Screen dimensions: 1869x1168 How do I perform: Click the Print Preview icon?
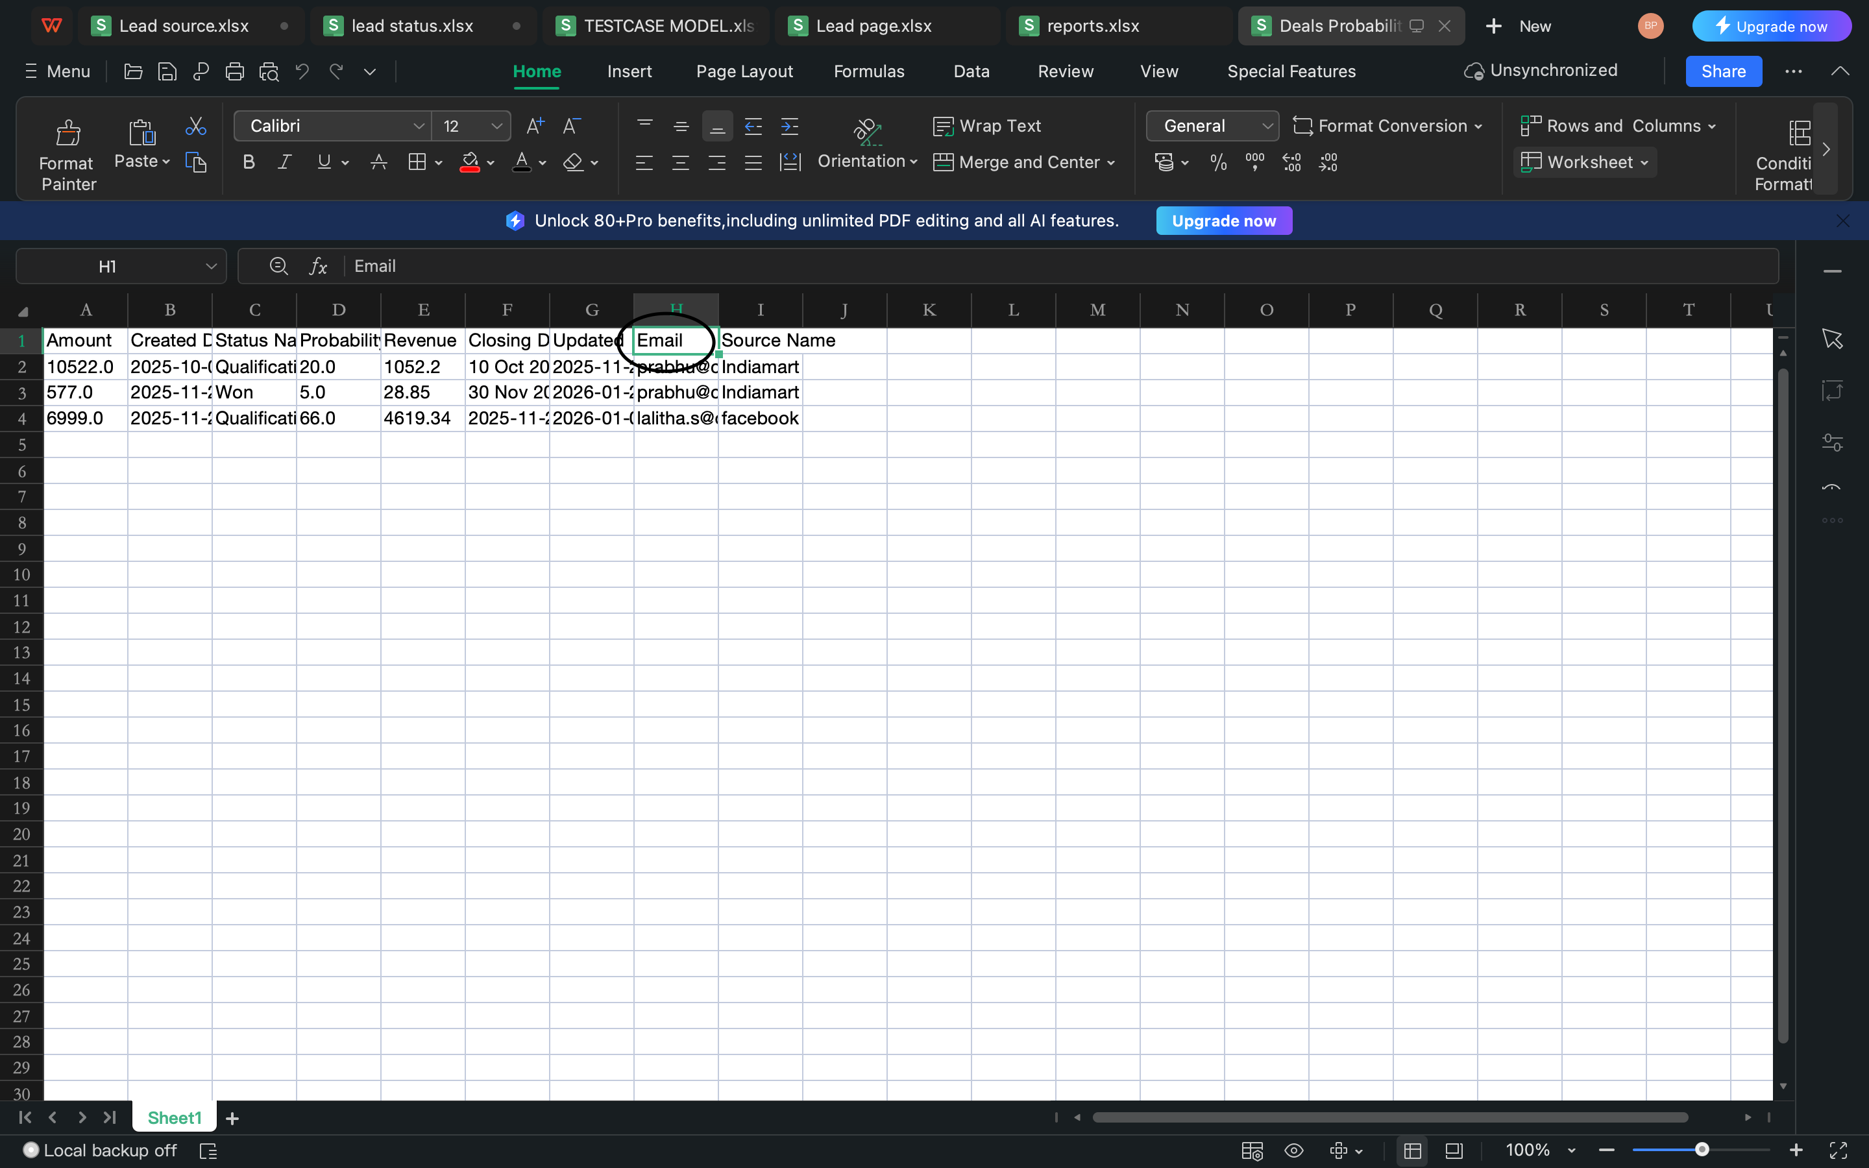point(269,72)
